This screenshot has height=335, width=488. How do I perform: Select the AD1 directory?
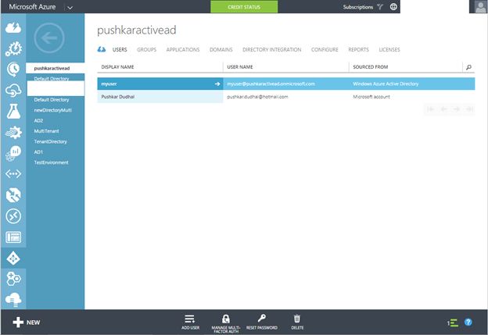coord(38,152)
